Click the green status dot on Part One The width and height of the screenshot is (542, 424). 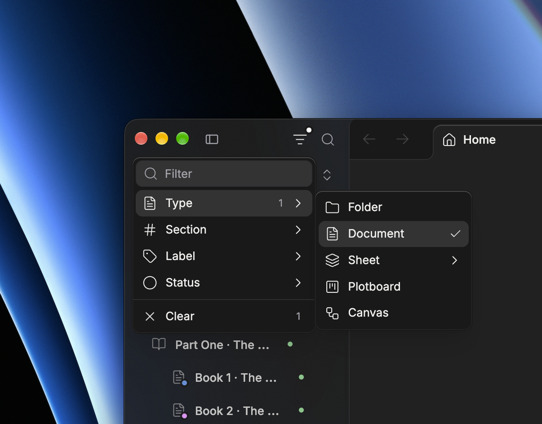[x=290, y=344]
